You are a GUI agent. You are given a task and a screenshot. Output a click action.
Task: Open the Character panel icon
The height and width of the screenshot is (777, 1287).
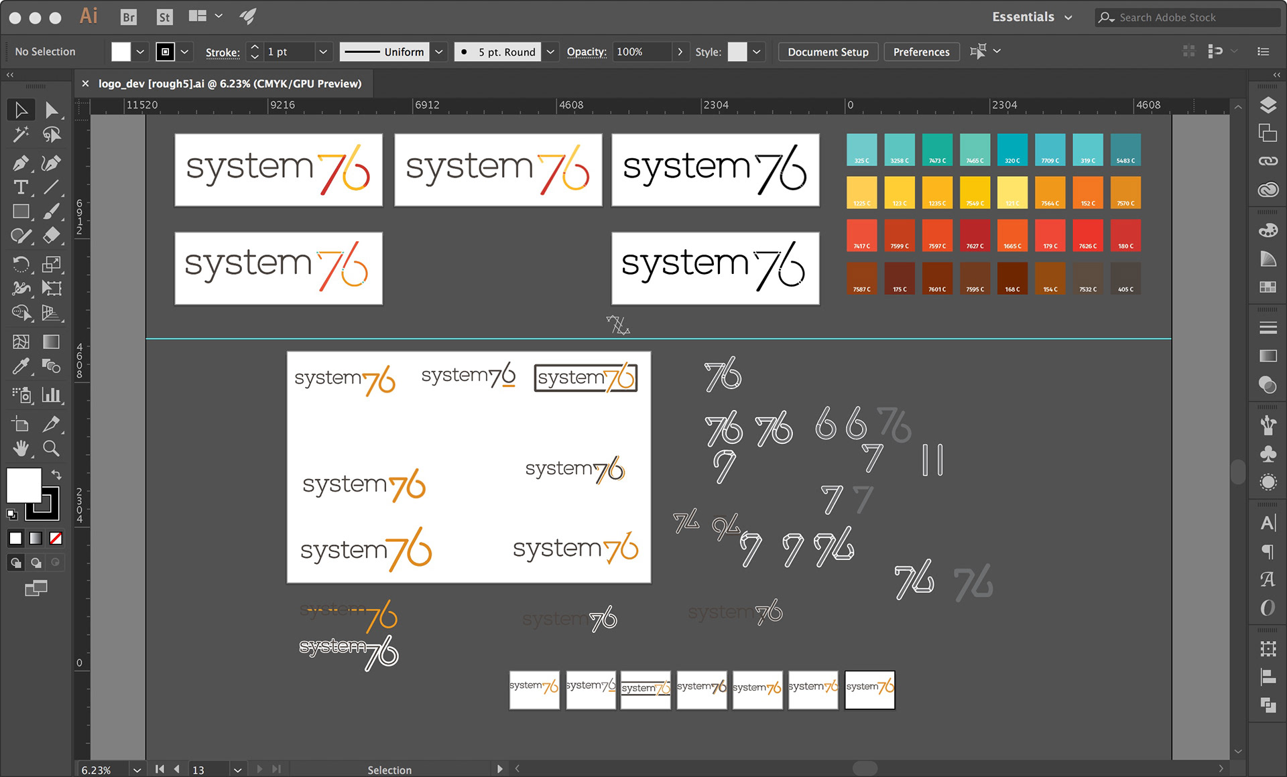click(x=1268, y=523)
